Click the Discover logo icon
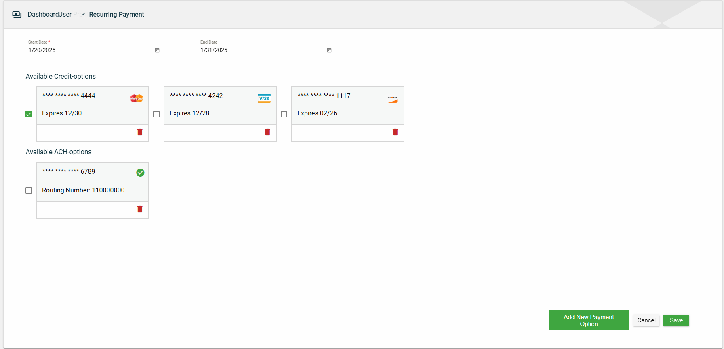 pyautogui.click(x=392, y=99)
